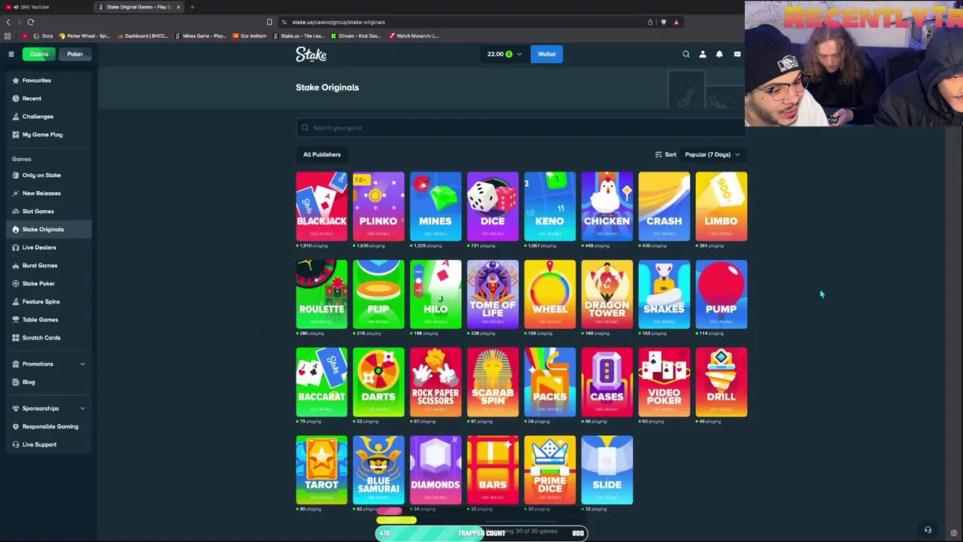This screenshot has height=542, width=963.
Task: Open Docs bookmark in bookmarks bar
Action: [43, 36]
